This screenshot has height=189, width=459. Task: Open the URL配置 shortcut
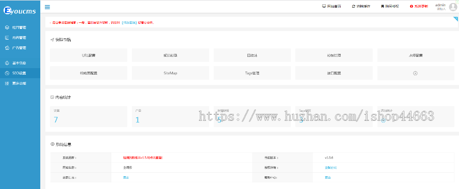tap(89, 55)
